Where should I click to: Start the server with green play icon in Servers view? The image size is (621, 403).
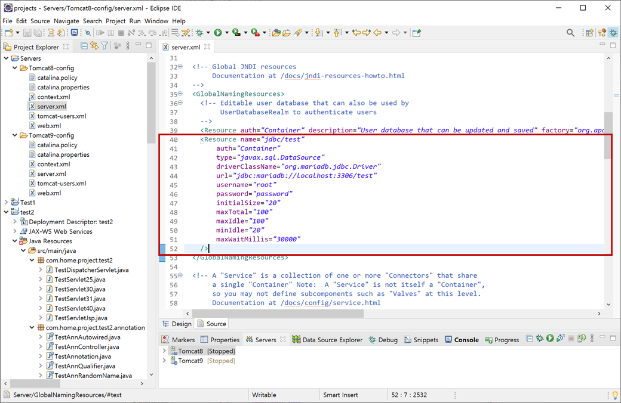550,339
